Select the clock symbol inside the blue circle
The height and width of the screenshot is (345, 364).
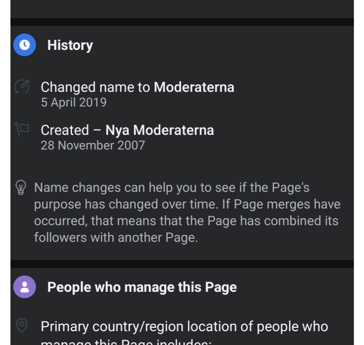[x=24, y=45]
